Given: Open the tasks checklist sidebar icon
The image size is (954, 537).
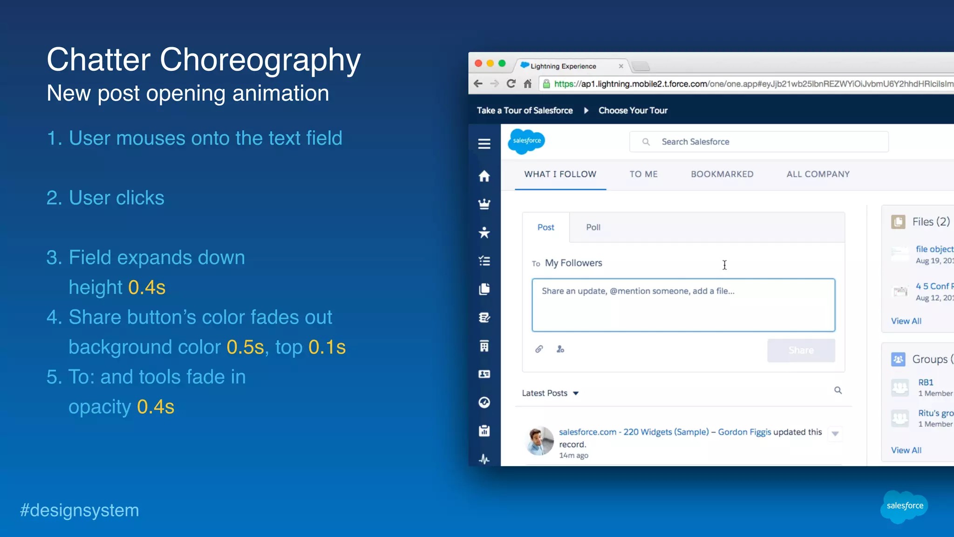Looking at the screenshot, I should pos(484,261).
